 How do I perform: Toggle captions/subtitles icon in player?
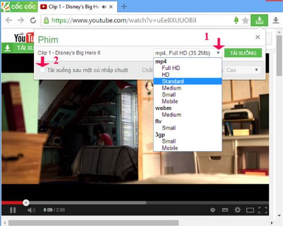[x=225, y=210]
